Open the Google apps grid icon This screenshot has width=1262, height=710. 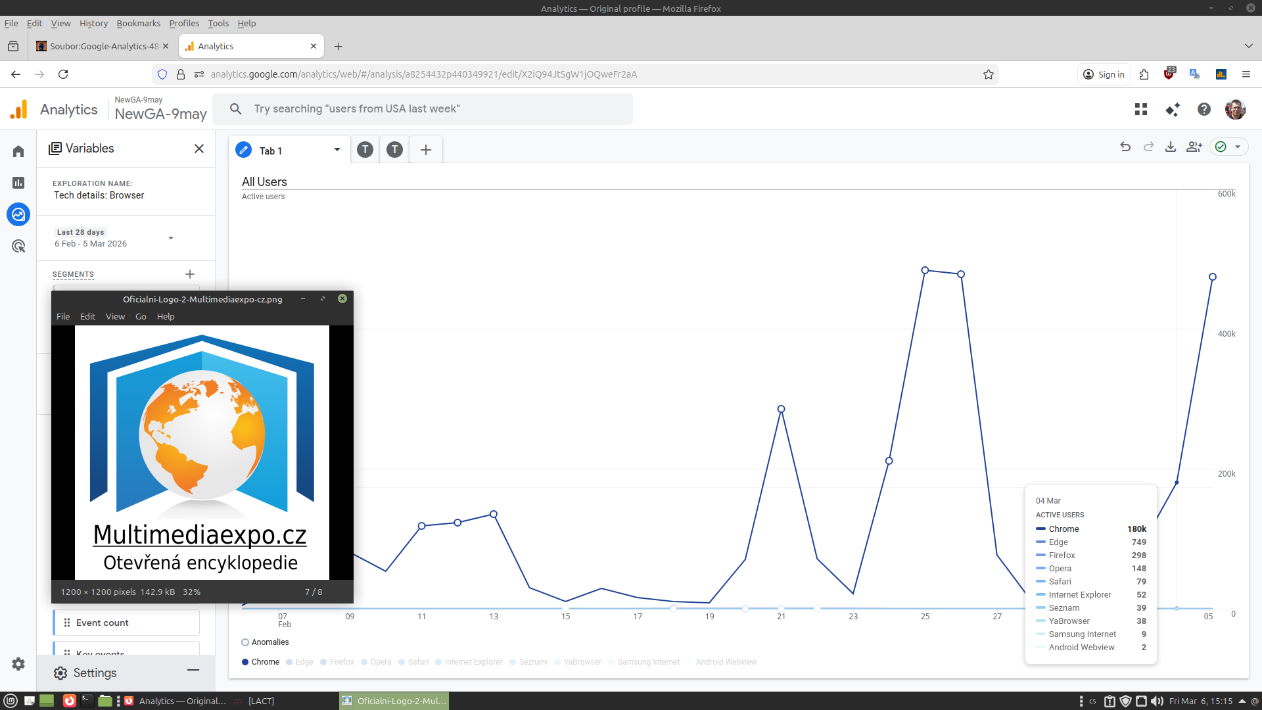pyautogui.click(x=1141, y=109)
